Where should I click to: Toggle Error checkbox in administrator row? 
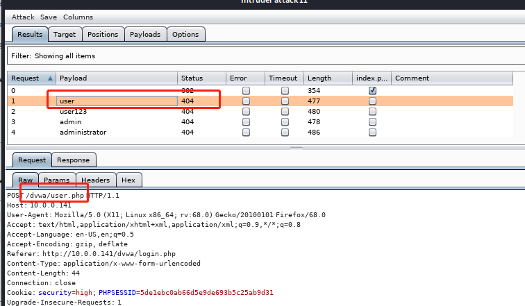point(246,133)
